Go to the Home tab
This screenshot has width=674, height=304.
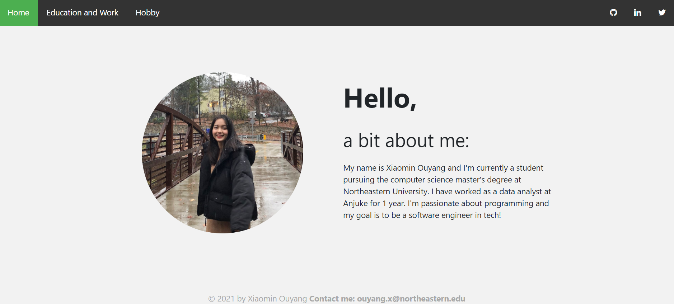(19, 13)
